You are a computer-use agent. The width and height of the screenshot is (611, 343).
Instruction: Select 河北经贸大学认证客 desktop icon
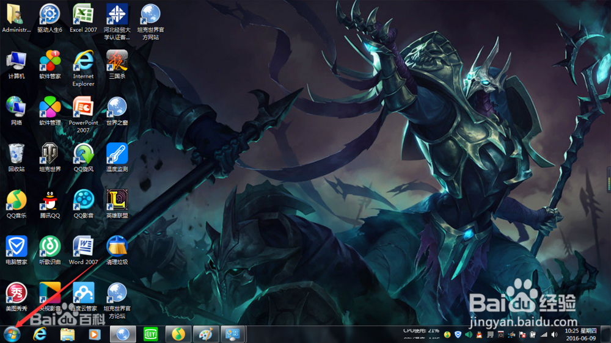[117, 22]
